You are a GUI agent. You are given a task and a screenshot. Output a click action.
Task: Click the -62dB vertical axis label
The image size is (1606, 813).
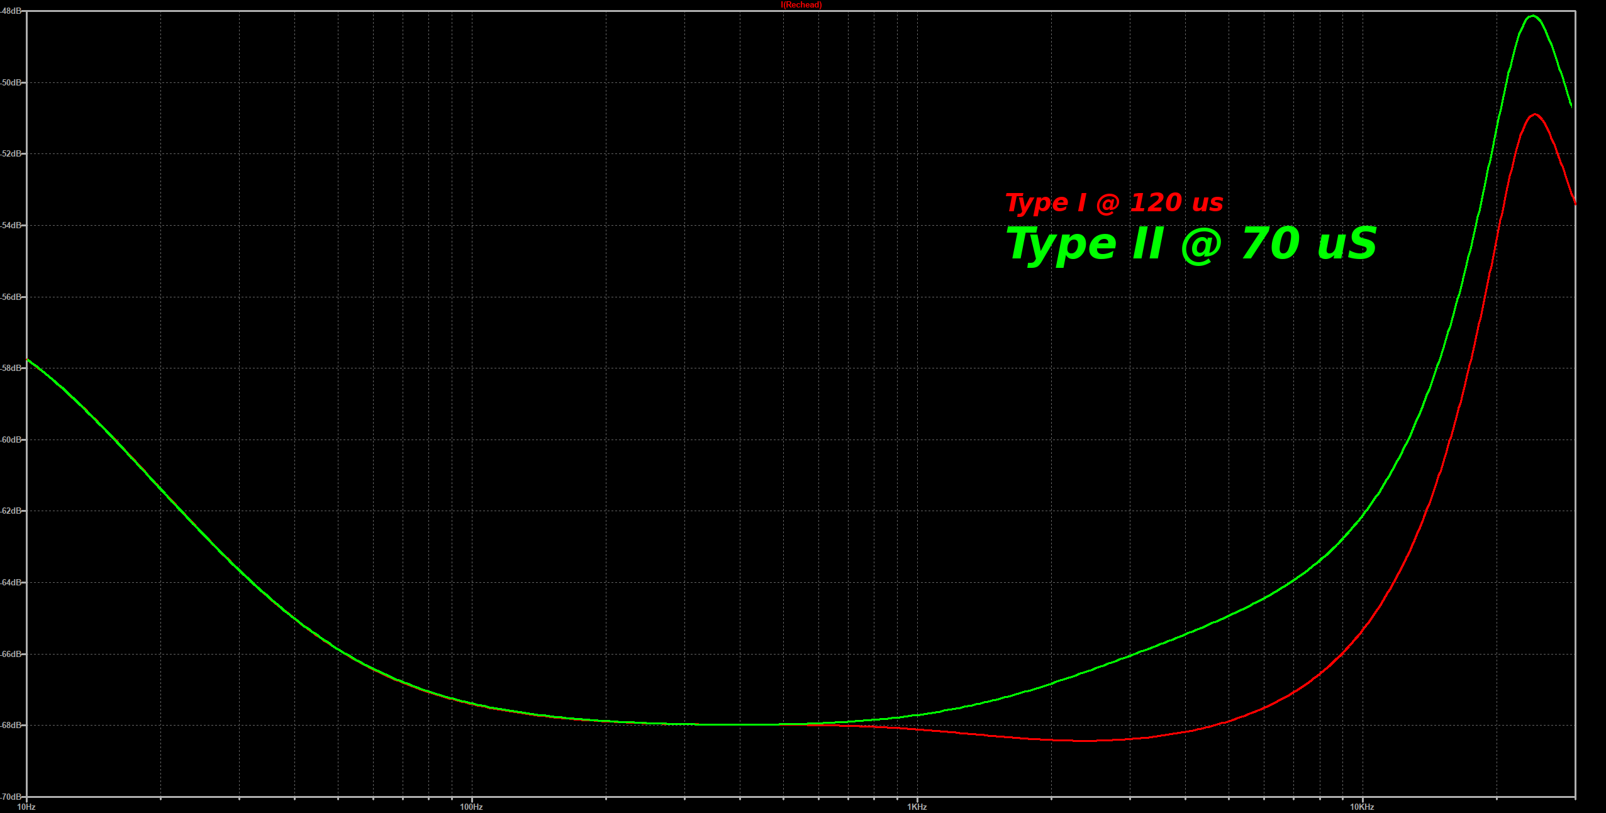[11, 511]
